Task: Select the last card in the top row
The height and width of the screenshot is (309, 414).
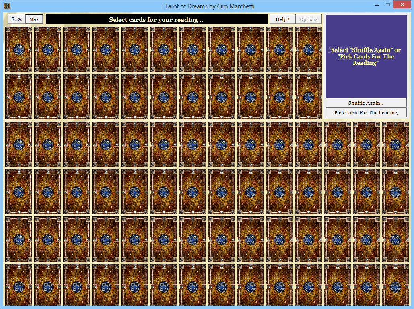Action: (308, 49)
